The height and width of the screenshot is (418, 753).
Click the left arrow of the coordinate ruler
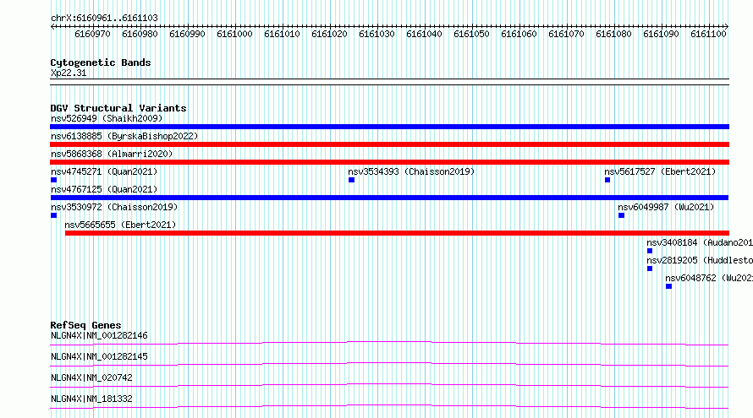(x=52, y=26)
